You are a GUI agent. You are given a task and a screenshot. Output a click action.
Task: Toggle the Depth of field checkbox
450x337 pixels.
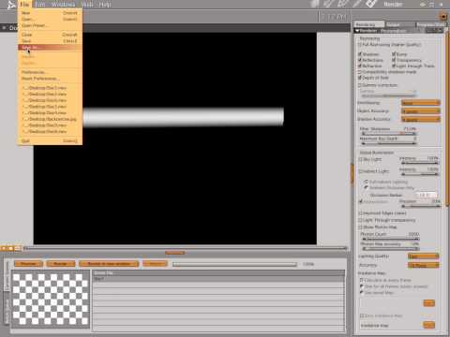[x=360, y=78]
